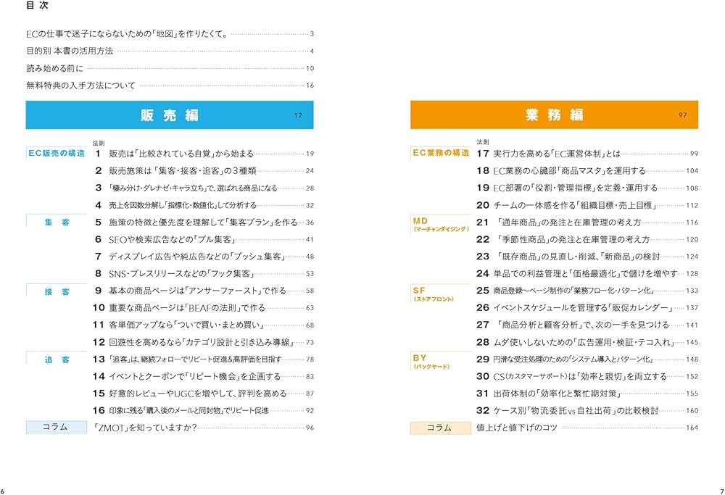Select the EC業務の構造 section label
This screenshot has width=725, height=495.
pyautogui.click(x=439, y=151)
